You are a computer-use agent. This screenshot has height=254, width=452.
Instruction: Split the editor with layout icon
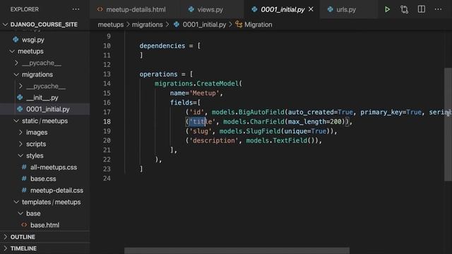click(421, 9)
